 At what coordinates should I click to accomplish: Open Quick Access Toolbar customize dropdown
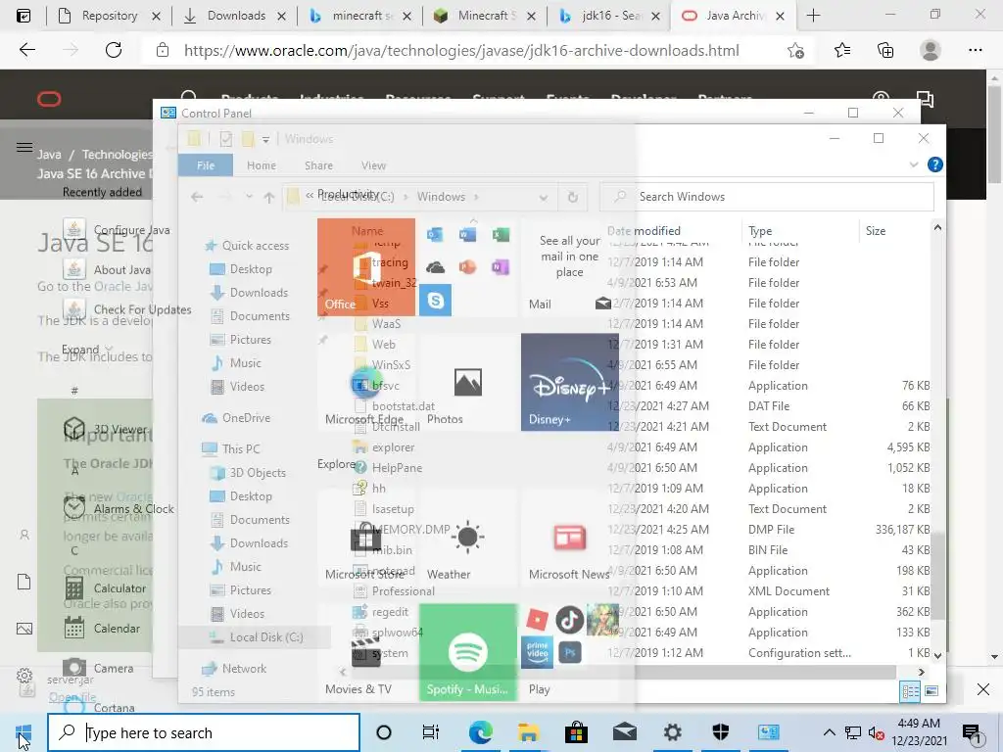coord(265,139)
